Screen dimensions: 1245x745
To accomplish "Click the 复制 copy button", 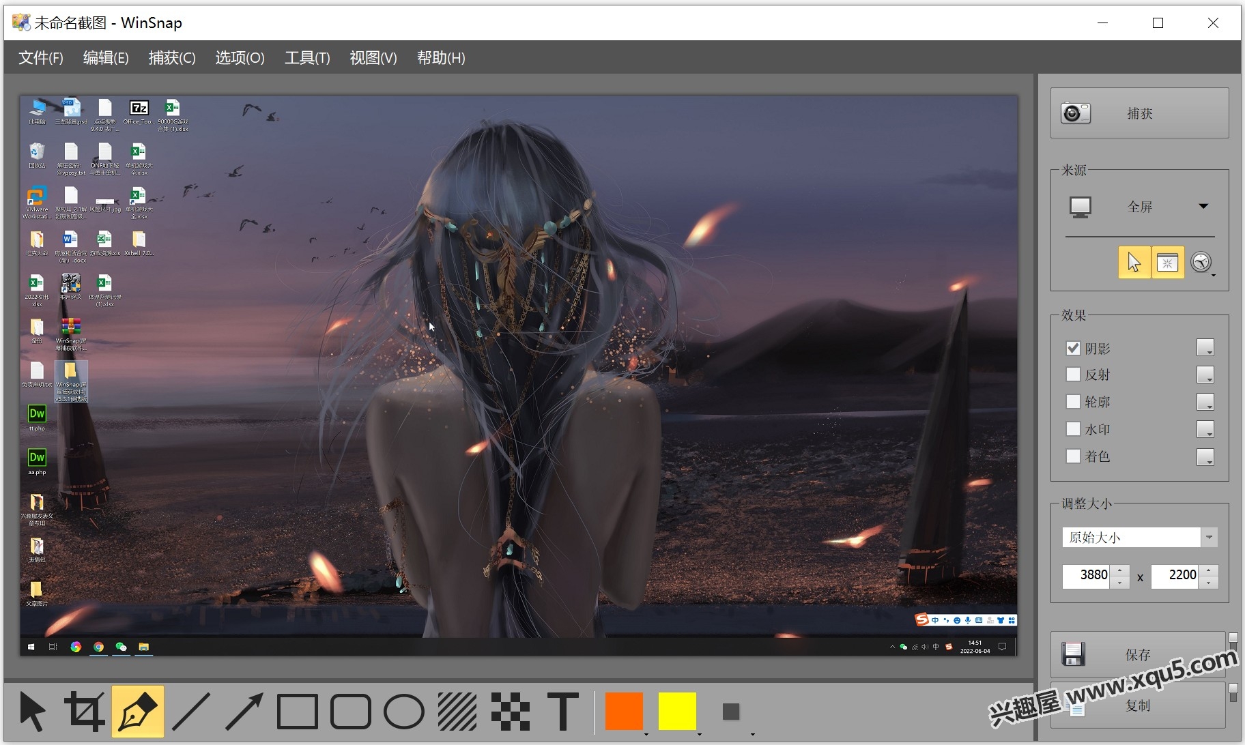I will 1138,705.
